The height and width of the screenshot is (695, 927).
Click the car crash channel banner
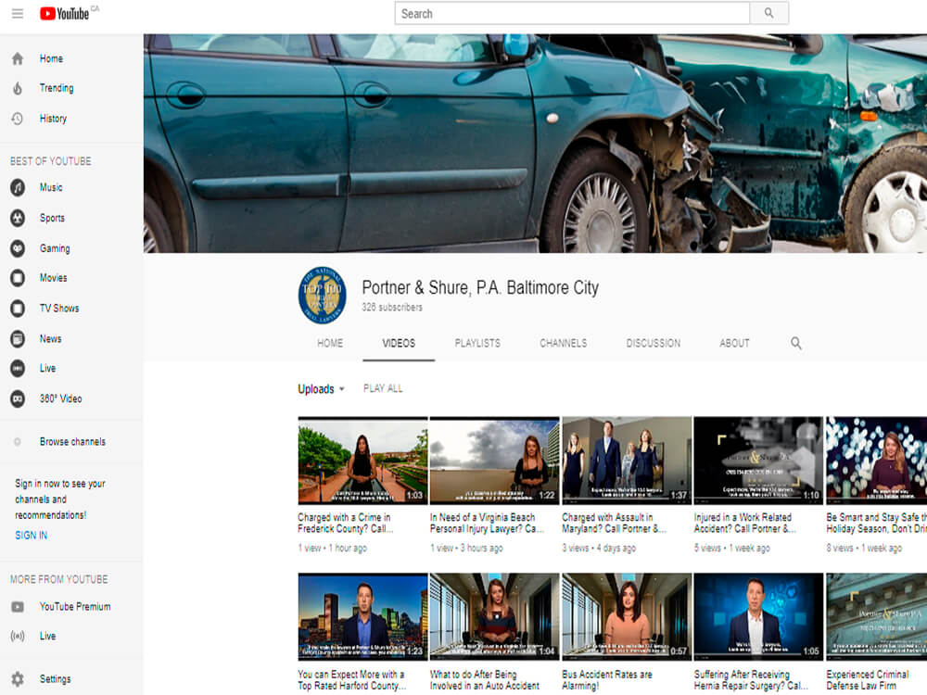click(x=535, y=144)
